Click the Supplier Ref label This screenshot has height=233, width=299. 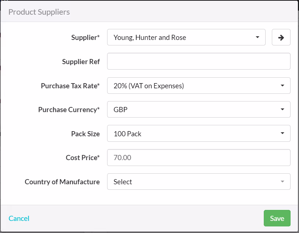[81, 62]
